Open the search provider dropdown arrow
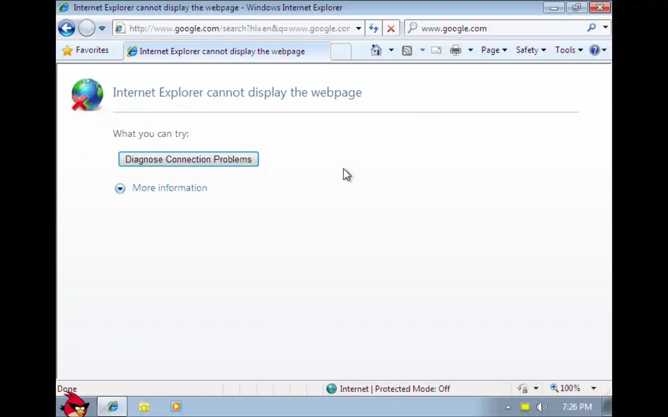Image resolution: width=668 pixels, height=417 pixels. (x=605, y=28)
